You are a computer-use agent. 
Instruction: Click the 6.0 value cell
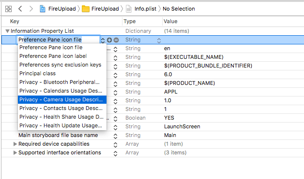[168, 74]
